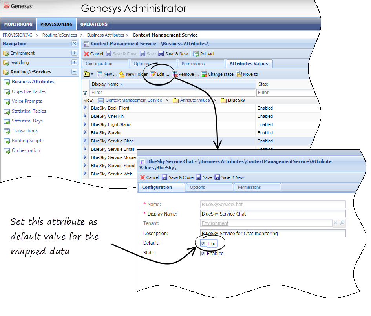
Task: Click Cancel icon in Context Management toolbar
Action: pyautogui.click(x=86, y=54)
